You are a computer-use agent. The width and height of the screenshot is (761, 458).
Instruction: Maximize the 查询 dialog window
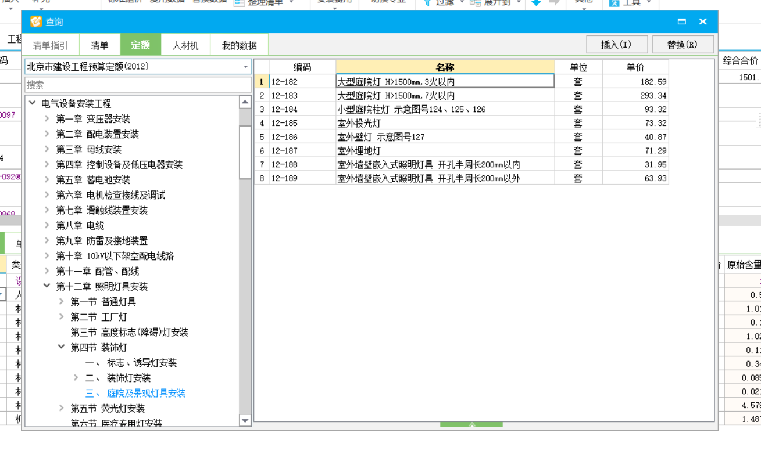(x=682, y=21)
